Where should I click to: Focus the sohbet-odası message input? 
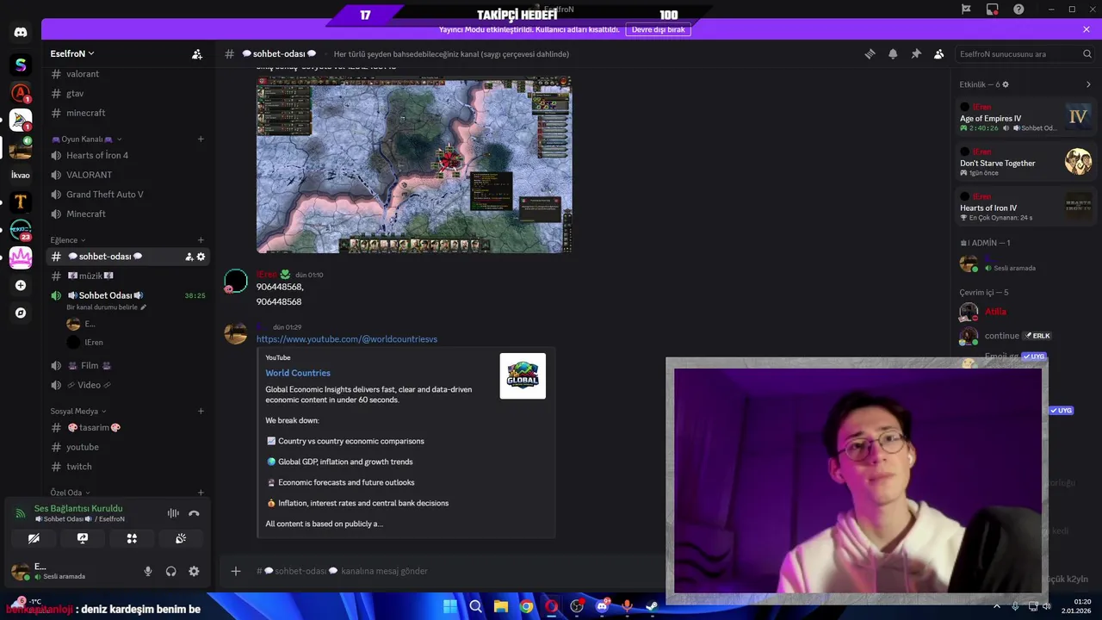tap(456, 571)
